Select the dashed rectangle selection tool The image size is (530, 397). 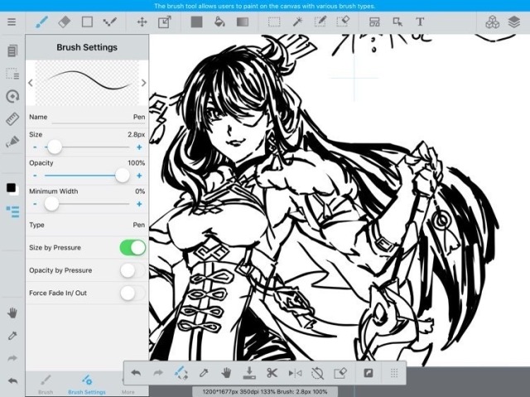pyautogui.click(x=274, y=22)
